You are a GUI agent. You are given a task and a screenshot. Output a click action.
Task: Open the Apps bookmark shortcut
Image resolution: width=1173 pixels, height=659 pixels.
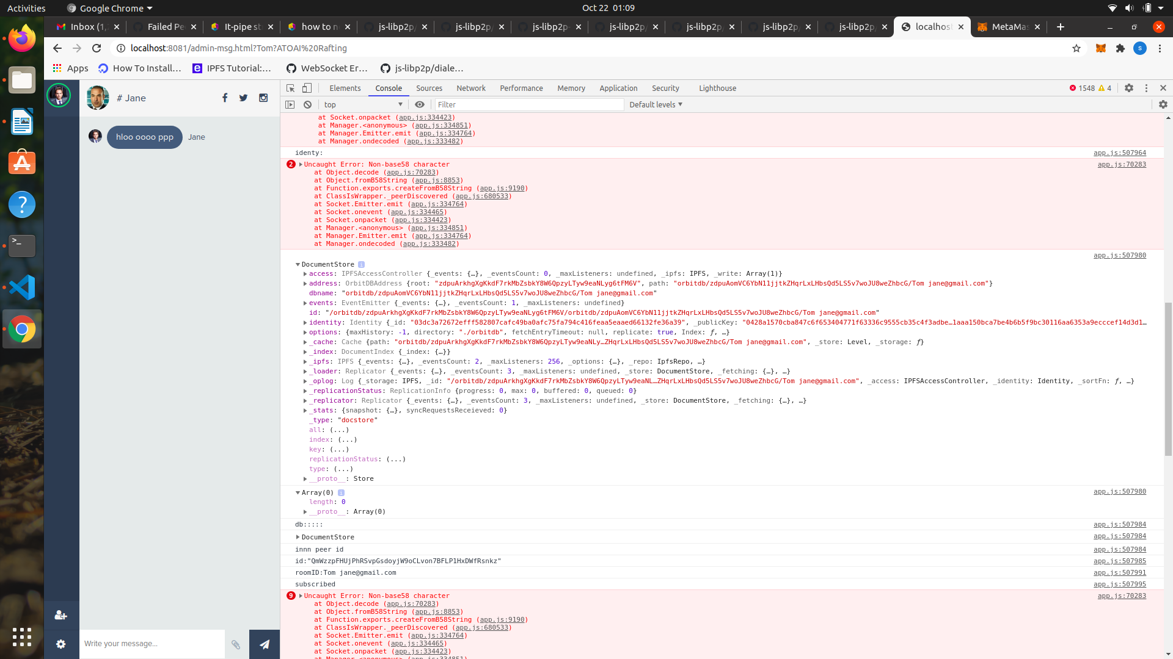coord(70,68)
